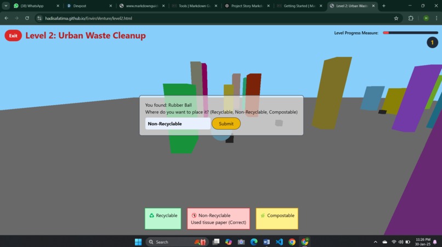Screen dimensions: 442x247
Task: Go forward to the next page
Action: pyautogui.click(x=16, y=18)
